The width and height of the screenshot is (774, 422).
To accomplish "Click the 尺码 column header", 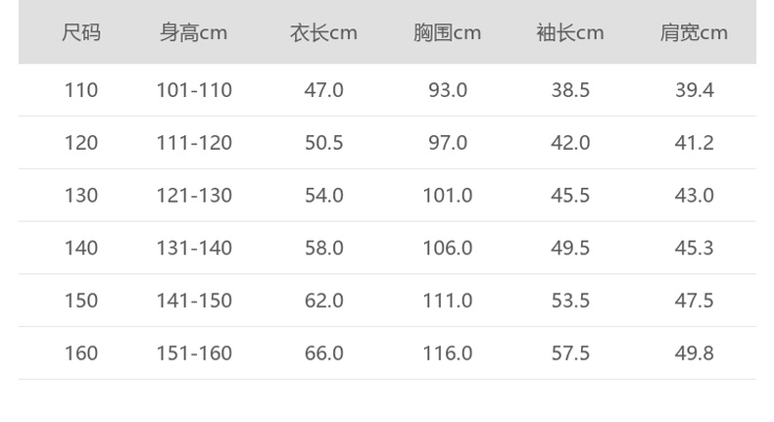I will point(81,32).
